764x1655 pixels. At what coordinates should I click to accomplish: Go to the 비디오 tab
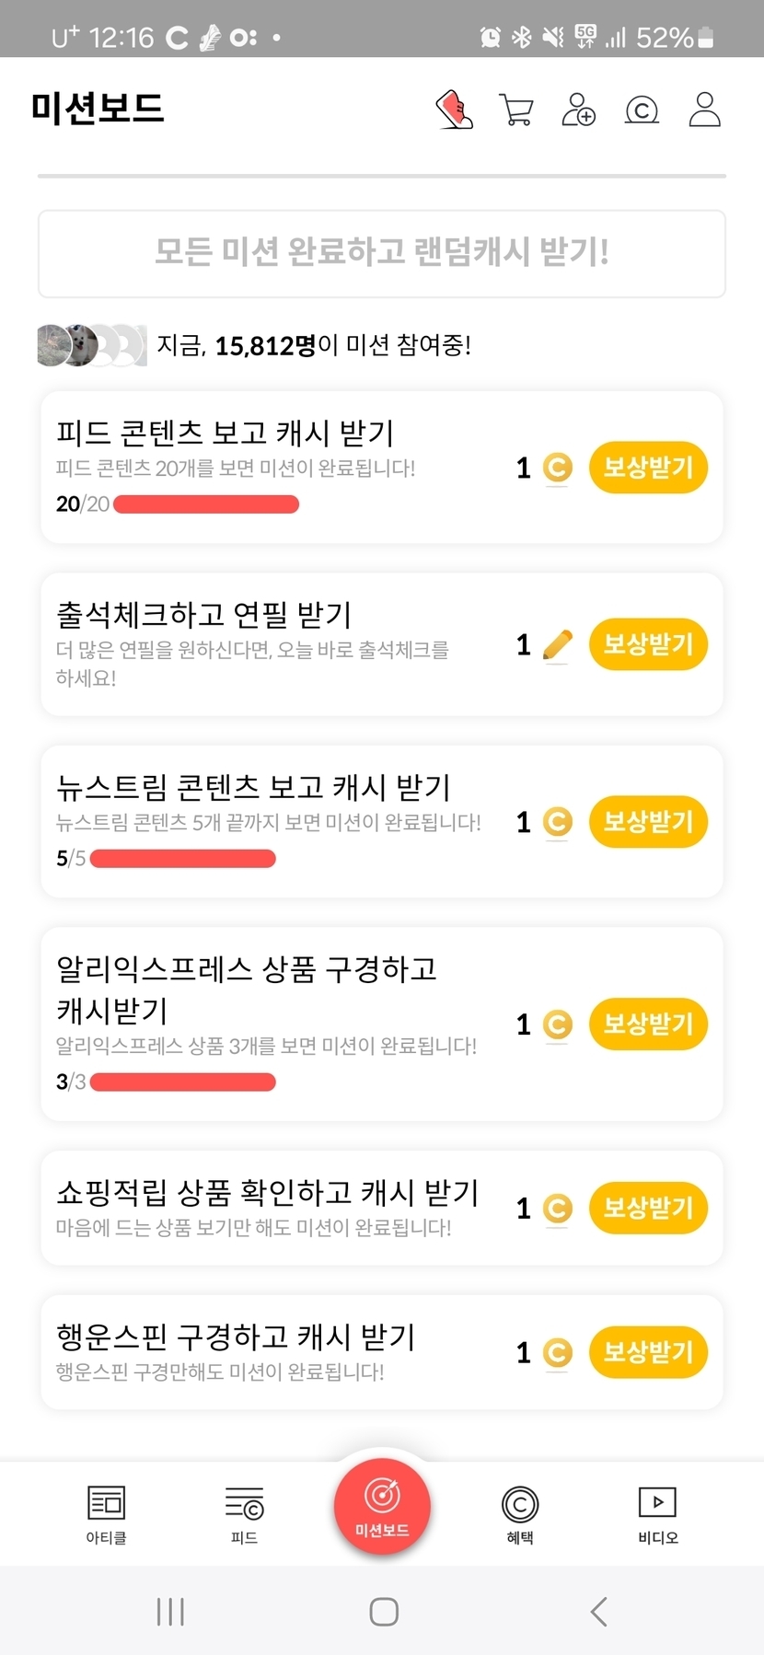pos(657,1514)
